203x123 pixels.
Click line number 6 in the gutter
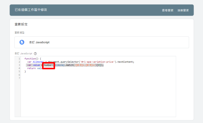tap(19, 75)
